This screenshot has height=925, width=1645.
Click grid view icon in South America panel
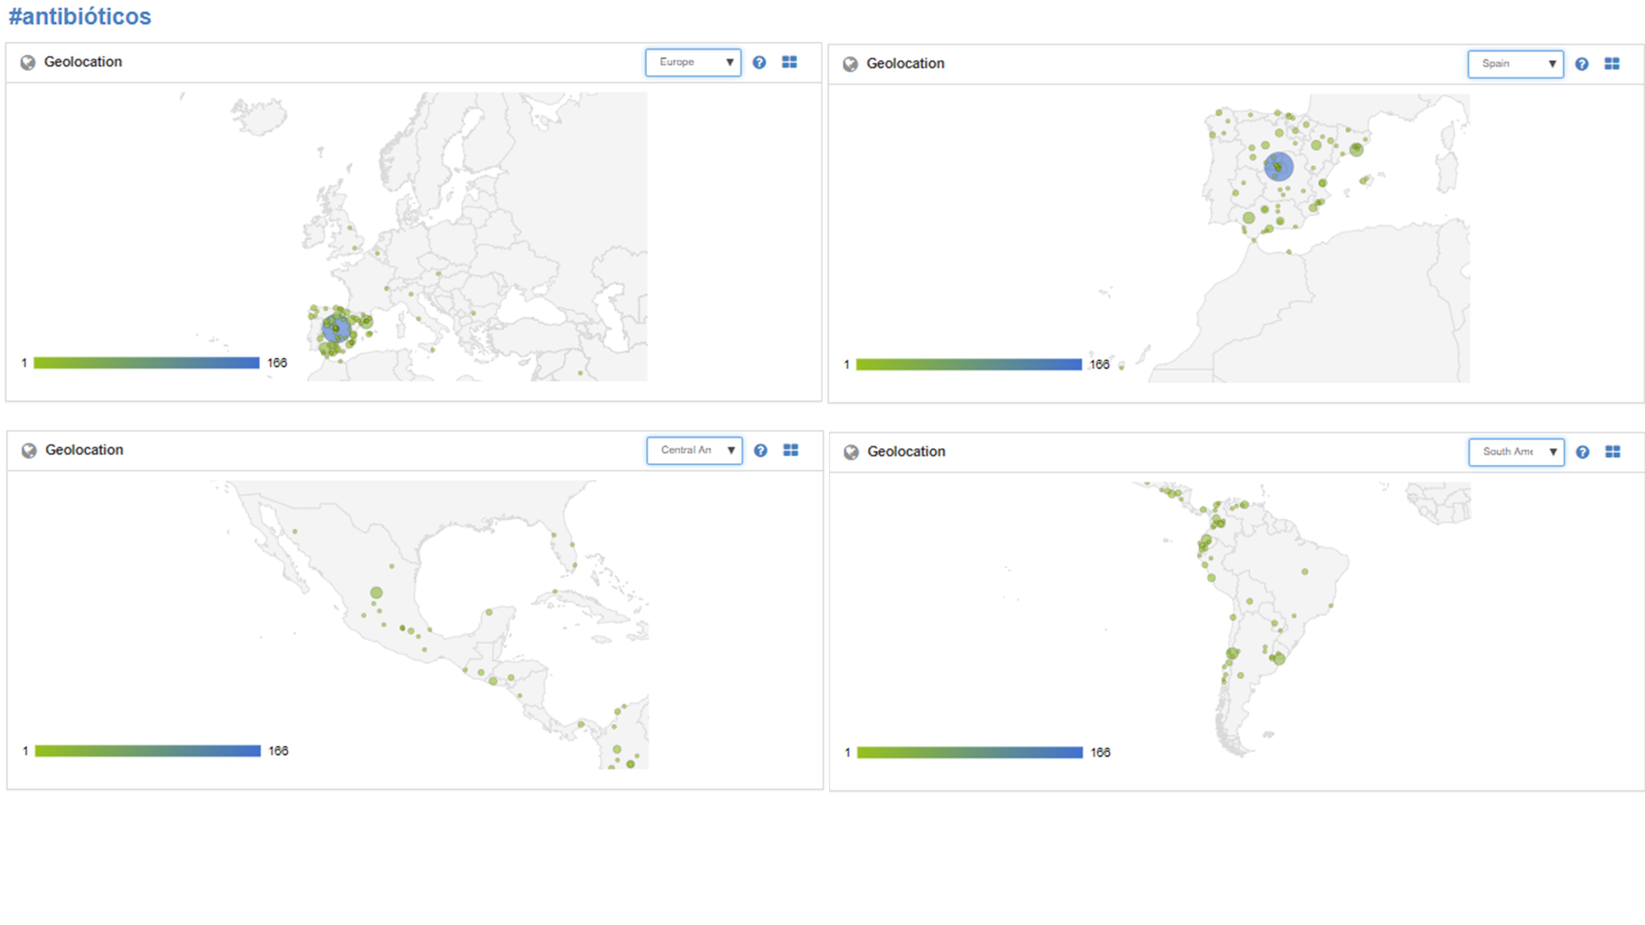1613,452
